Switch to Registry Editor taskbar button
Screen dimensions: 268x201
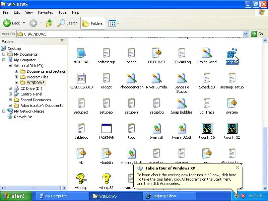pos(169,196)
